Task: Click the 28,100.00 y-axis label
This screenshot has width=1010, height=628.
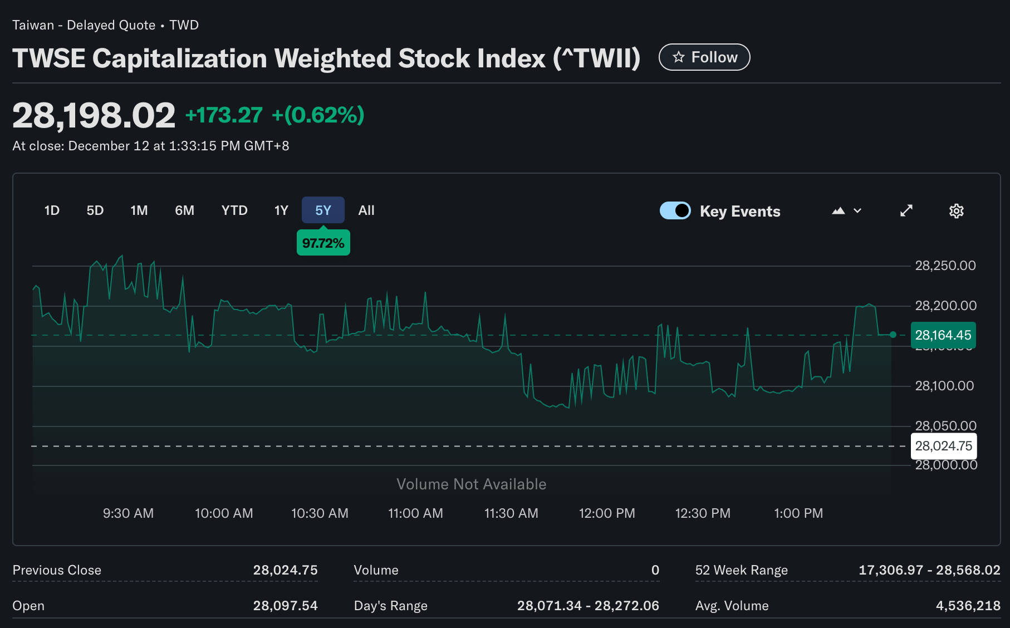Action: click(x=945, y=386)
